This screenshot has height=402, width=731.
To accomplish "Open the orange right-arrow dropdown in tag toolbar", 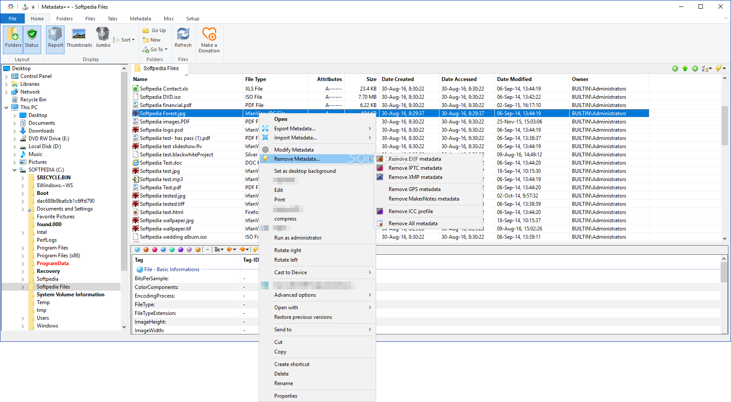I will [x=231, y=250].
